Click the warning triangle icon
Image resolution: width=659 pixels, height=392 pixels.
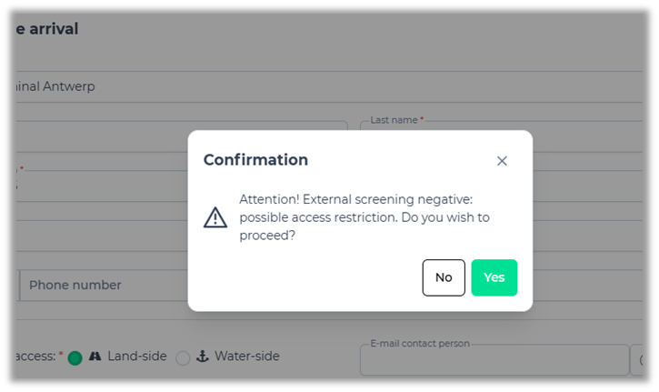(215, 217)
